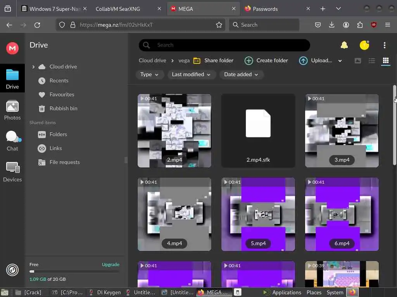Select the 2.mp4 video thumbnail
This screenshot has width=397, height=297.
(174, 131)
